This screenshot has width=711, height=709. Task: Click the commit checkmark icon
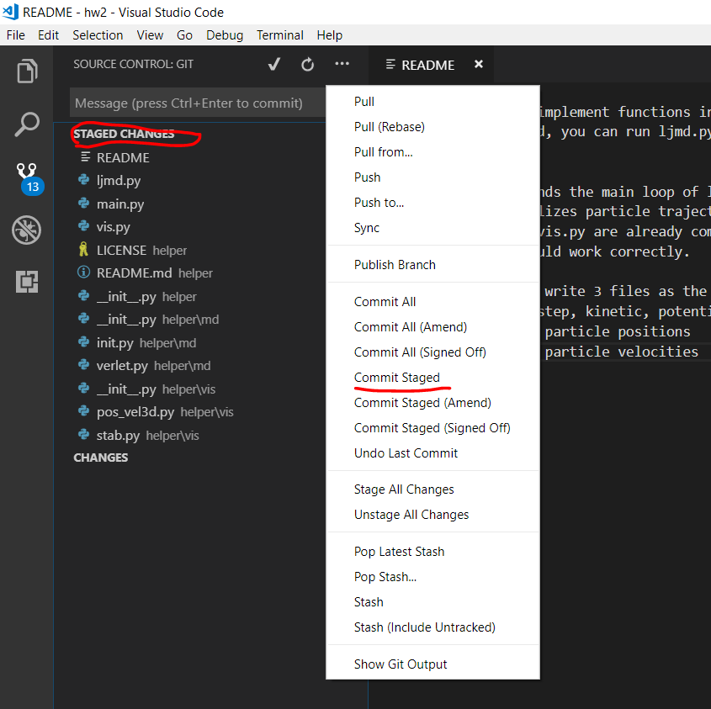273,65
